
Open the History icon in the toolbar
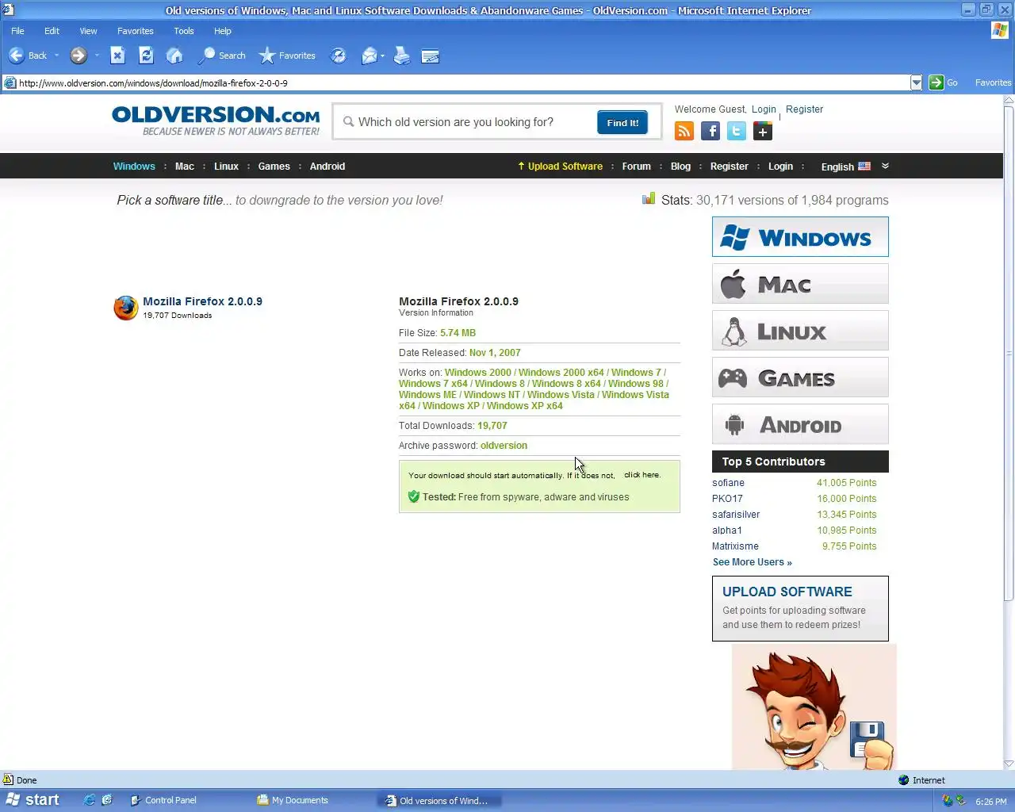point(339,56)
